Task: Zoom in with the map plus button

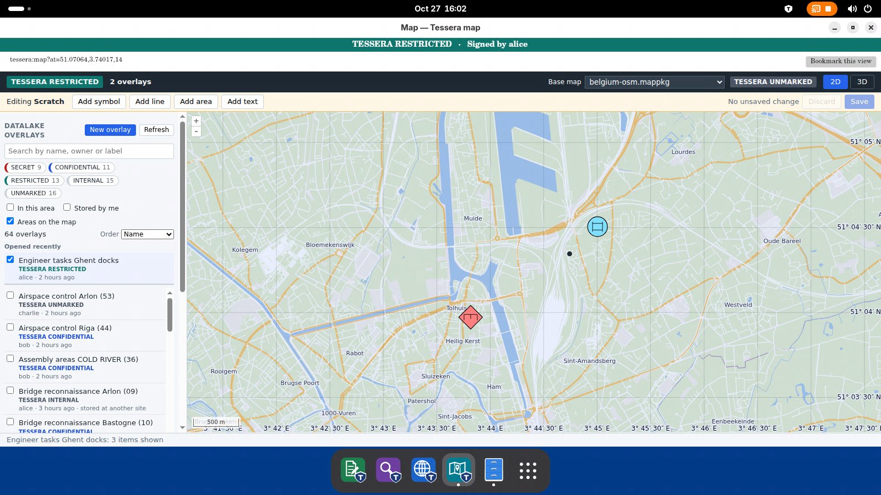Action: pyautogui.click(x=196, y=121)
